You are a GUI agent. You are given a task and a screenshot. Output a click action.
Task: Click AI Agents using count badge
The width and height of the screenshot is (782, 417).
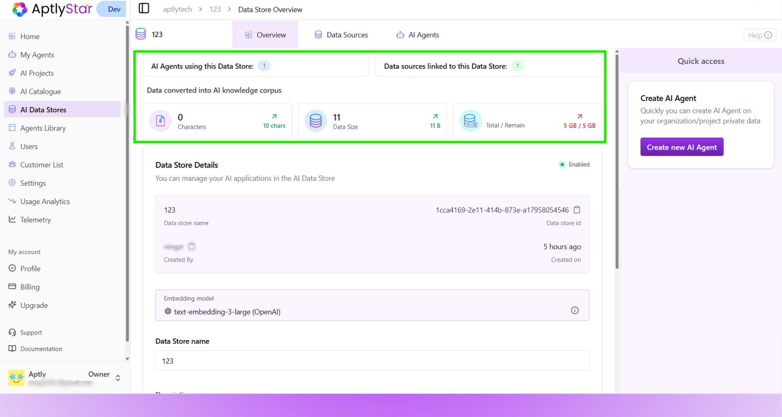coord(264,66)
